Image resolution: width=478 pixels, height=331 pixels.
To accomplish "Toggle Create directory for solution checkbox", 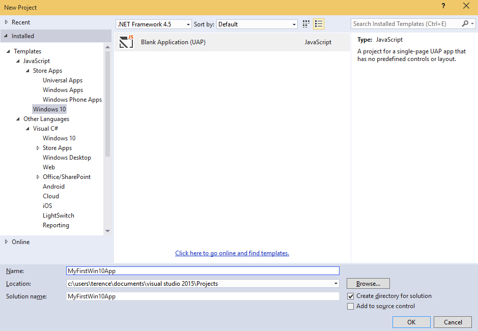I will (351, 296).
